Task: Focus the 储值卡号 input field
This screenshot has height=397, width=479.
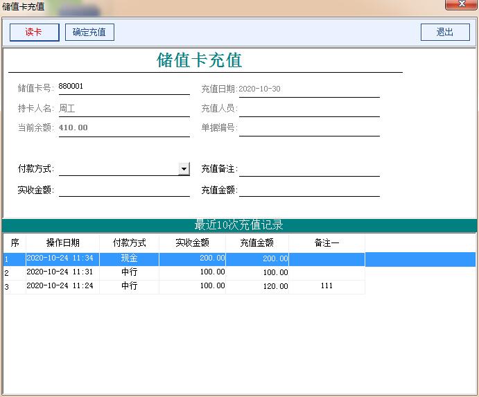Action: [x=124, y=87]
